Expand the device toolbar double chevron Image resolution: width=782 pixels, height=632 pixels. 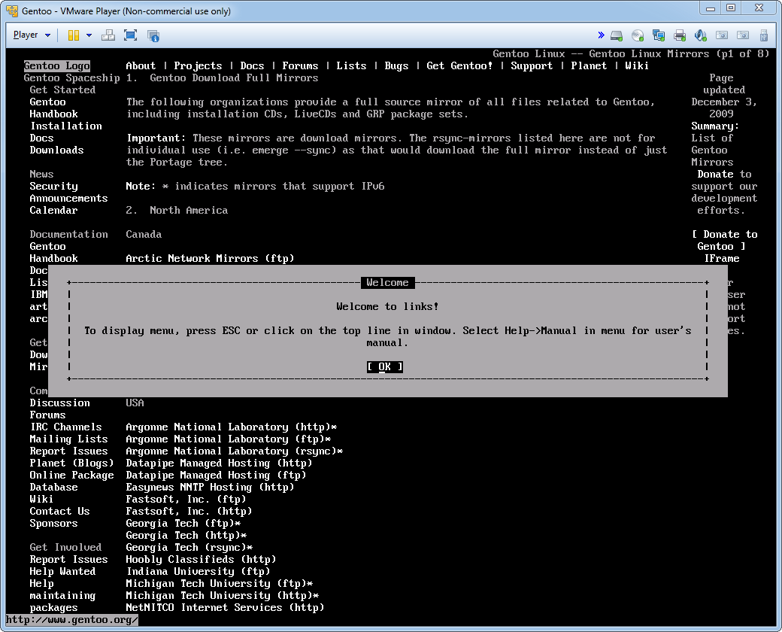click(601, 35)
